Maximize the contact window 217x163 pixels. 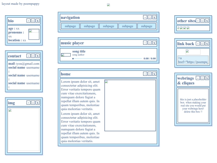pyautogui.click(x=33, y=56)
